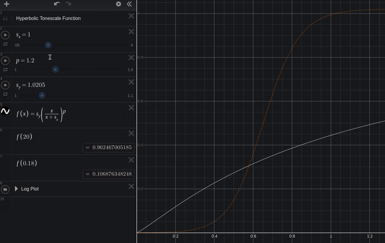Viewport: 385px width, 243px height.
Task: Click into the f(20) expression
Action: [48, 136]
